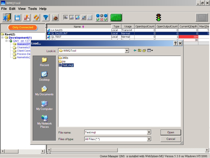Open the Tools menu

coord(32,9)
